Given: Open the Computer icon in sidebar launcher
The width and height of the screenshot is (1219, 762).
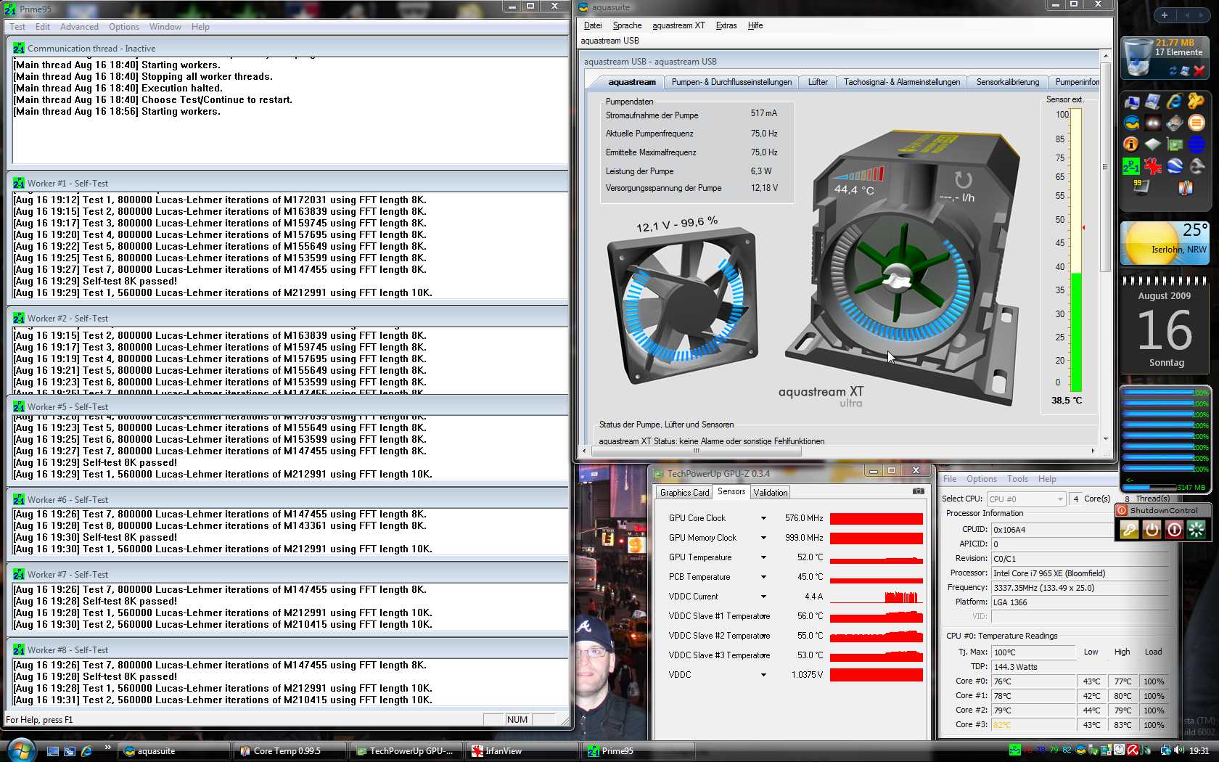Looking at the screenshot, I should pos(1131,102).
